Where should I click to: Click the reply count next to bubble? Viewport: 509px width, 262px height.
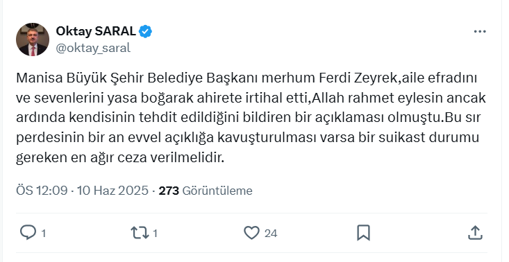44,234
